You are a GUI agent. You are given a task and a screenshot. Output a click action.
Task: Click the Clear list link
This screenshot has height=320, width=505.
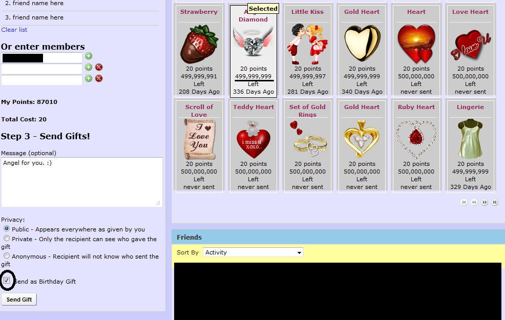pos(14,30)
